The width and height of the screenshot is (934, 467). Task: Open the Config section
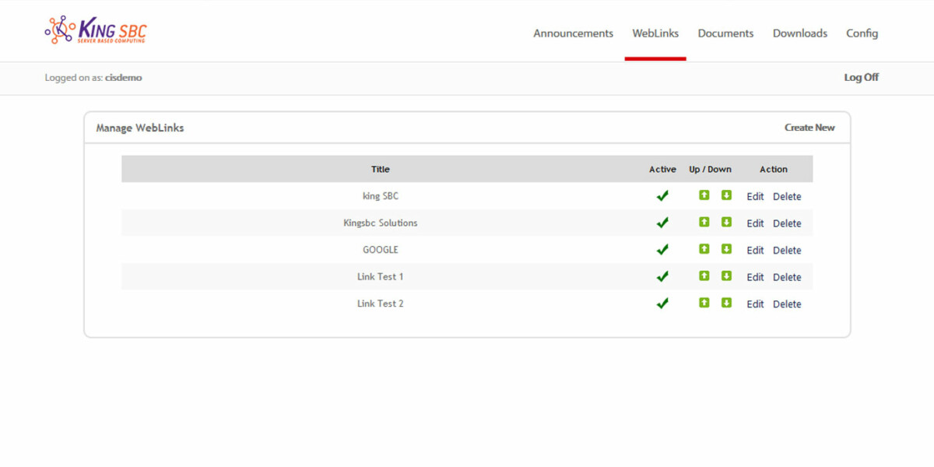click(862, 33)
